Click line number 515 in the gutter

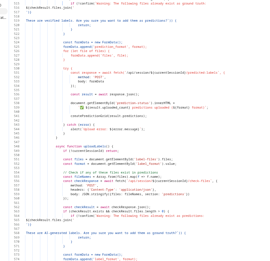pos(17,3)
